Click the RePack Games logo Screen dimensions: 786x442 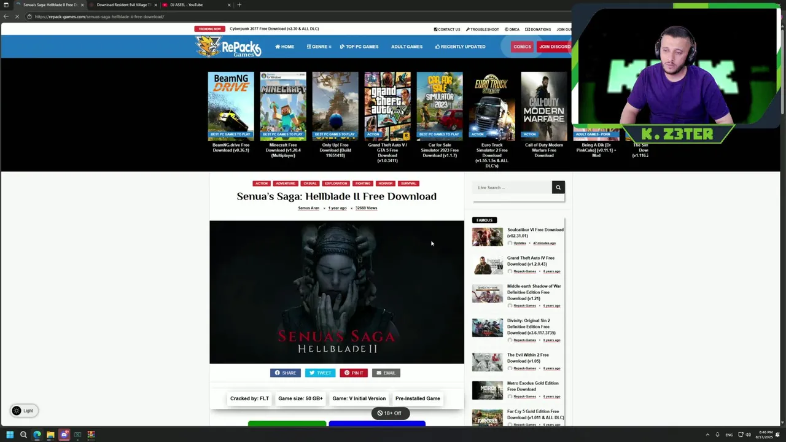pos(228,46)
